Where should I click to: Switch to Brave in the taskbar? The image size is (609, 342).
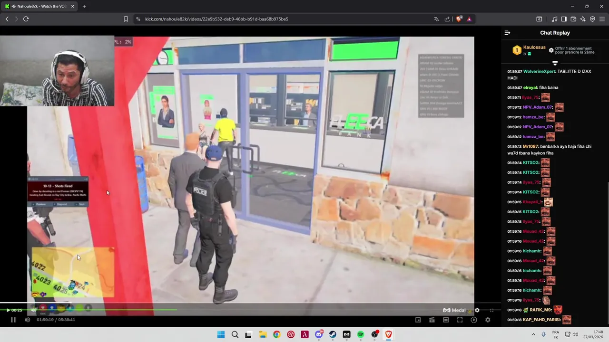pyautogui.click(x=389, y=334)
